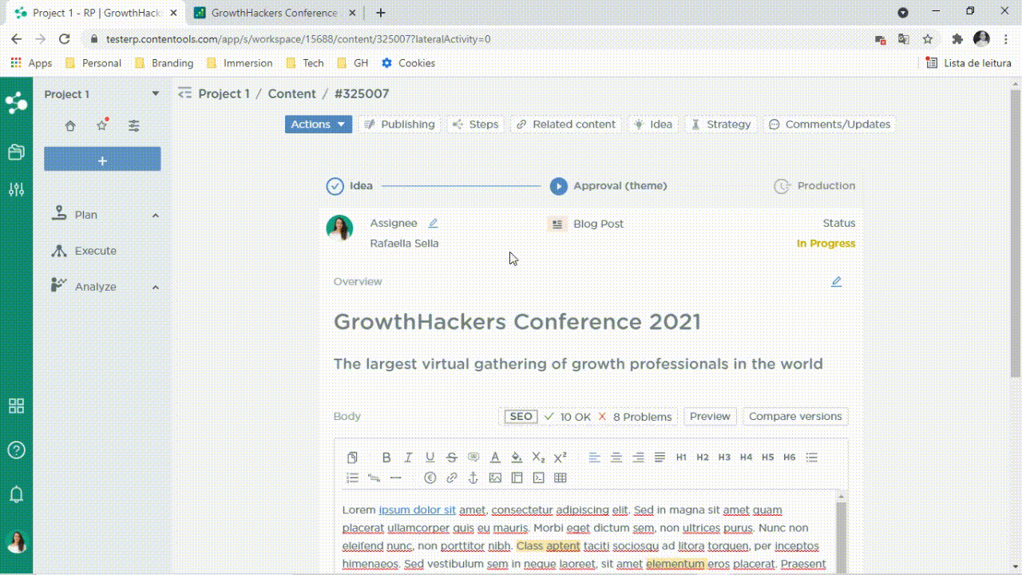Click the Content breadcrumb link
1022x575 pixels.
pos(291,93)
